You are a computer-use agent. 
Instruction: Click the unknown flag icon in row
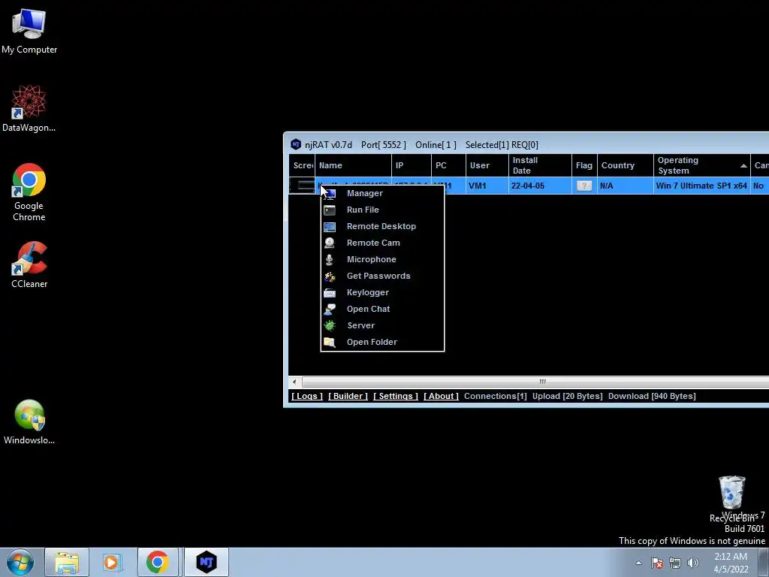point(584,186)
